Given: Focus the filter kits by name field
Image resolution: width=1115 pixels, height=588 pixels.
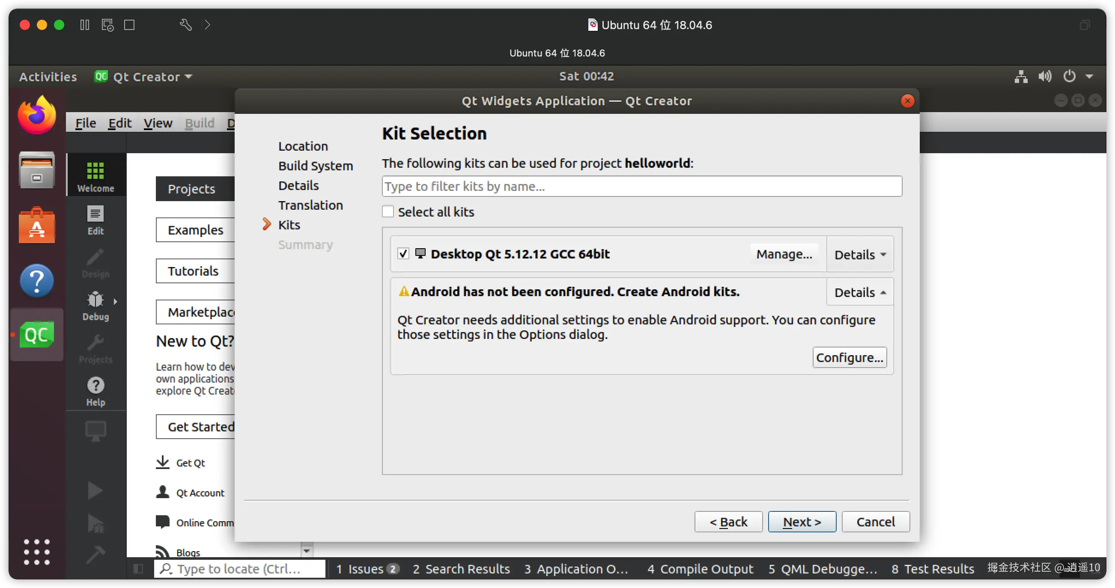Looking at the screenshot, I should coord(641,186).
